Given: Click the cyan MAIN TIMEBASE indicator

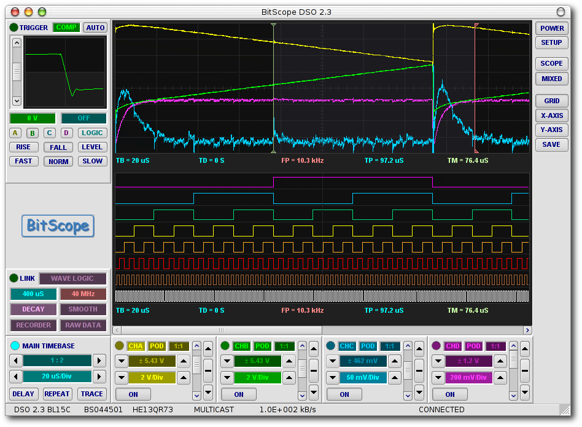Looking at the screenshot, I should pos(15,346).
